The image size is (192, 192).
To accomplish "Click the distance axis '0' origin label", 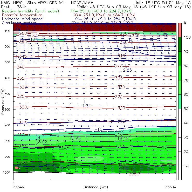I will [x=13, y=183].
